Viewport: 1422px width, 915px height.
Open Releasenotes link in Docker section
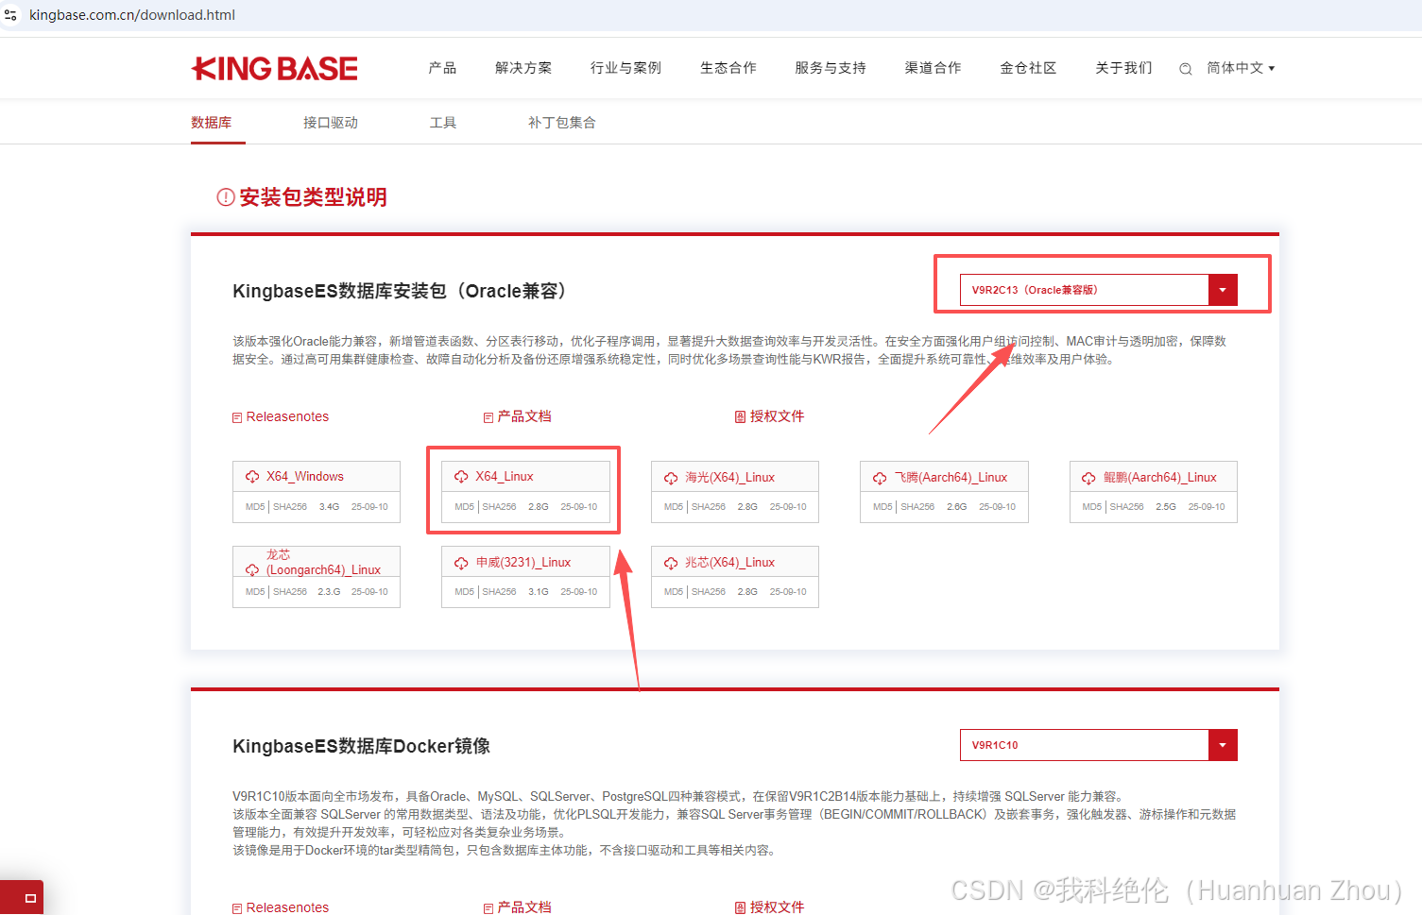[287, 907]
